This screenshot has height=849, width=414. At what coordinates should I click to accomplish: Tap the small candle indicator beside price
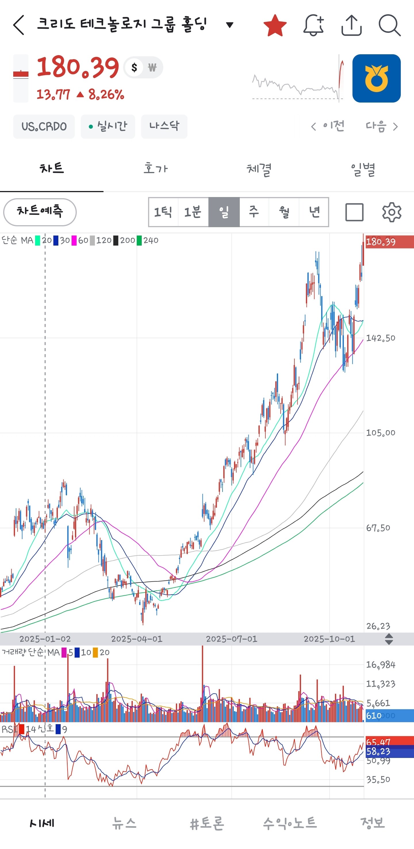[21, 78]
